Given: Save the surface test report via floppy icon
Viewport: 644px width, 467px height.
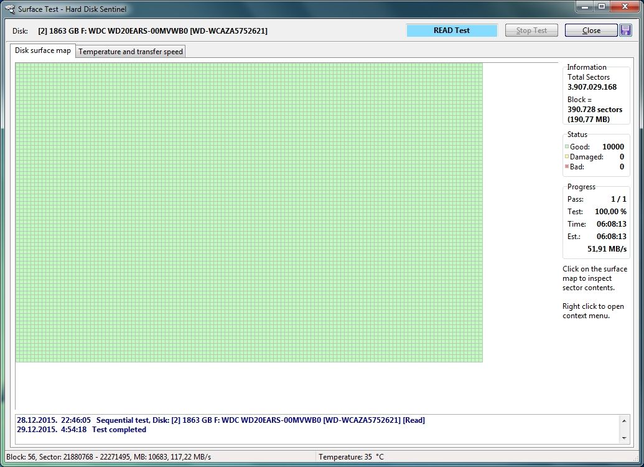Looking at the screenshot, I should pos(625,31).
